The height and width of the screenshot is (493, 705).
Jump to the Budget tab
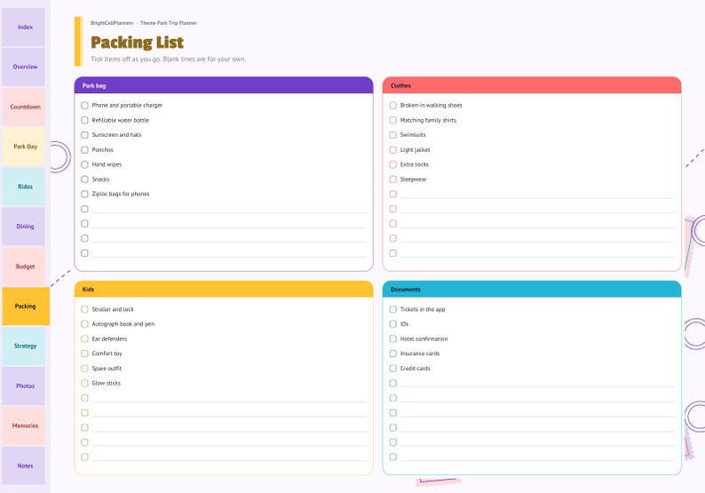tap(24, 266)
